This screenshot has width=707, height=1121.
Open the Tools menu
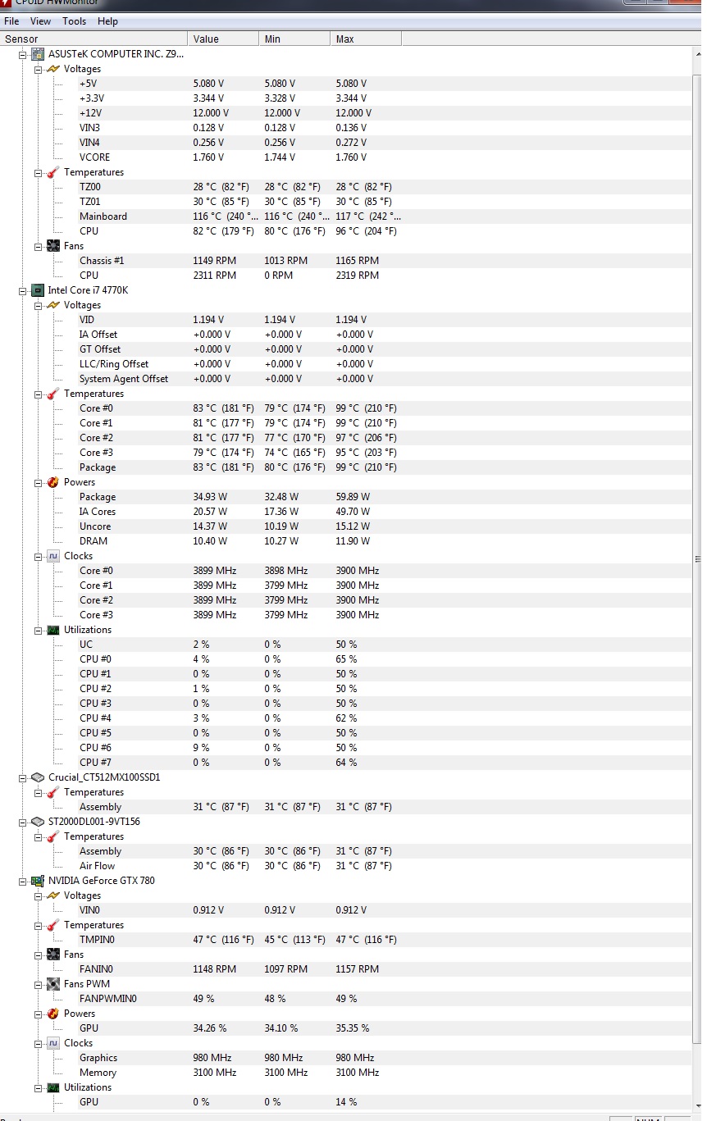pyautogui.click(x=75, y=21)
